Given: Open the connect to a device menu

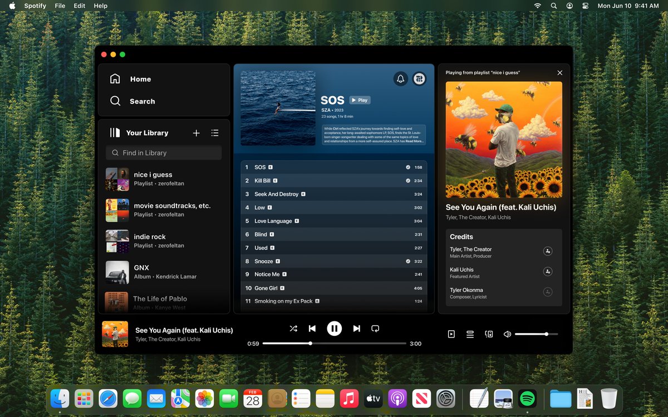Looking at the screenshot, I should pos(489,334).
